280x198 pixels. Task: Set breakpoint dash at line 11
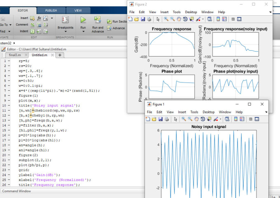(9, 111)
